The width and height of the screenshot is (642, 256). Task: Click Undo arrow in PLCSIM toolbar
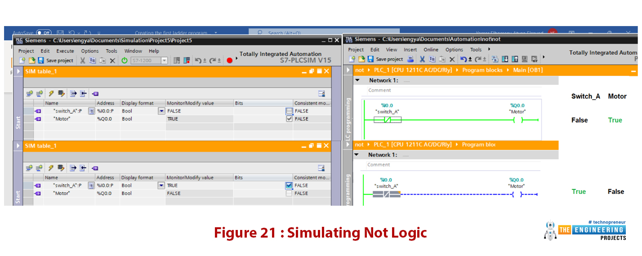click(x=199, y=60)
